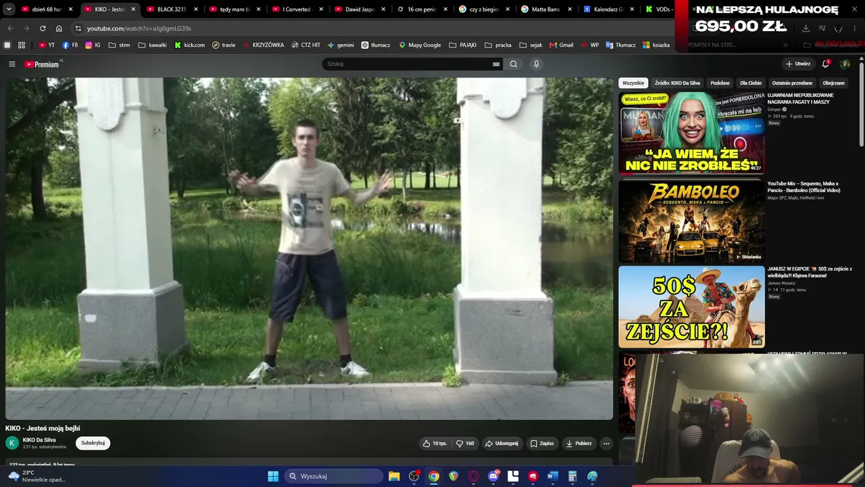Screen dimensions: 865x487
Task: Switch to the I Converted browser tab
Action: [x=296, y=9]
